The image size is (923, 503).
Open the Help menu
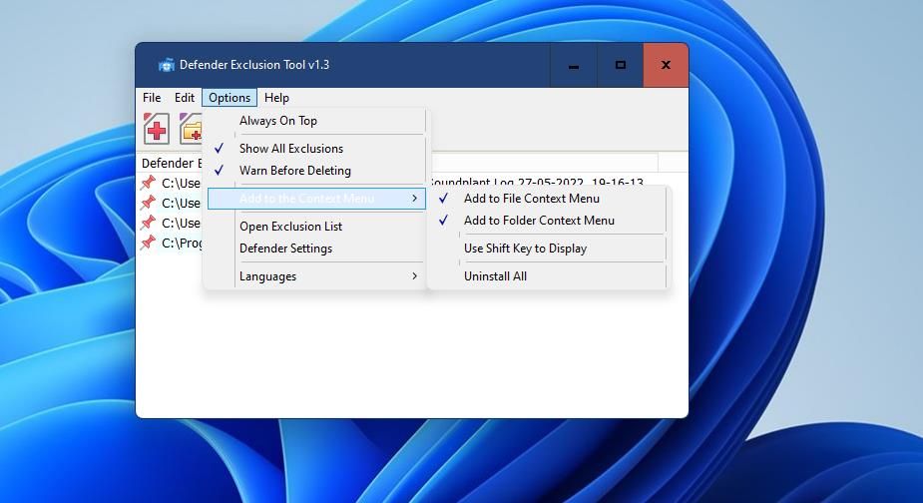(276, 98)
